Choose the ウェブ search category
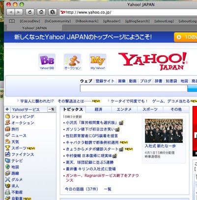This screenshot has height=200, width=197. (86, 81)
